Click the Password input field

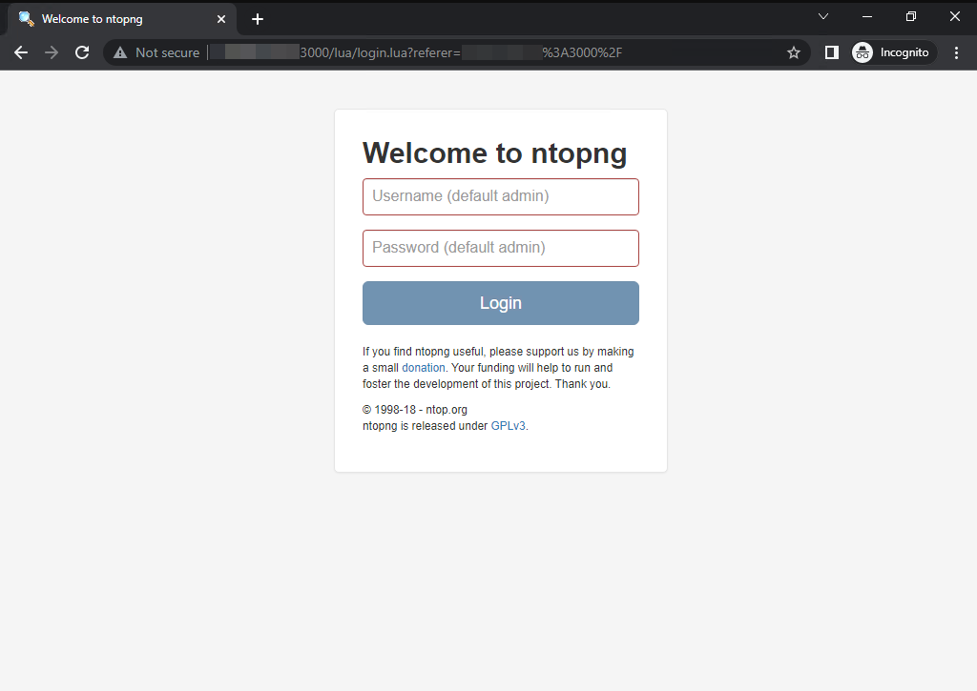click(x=500, y=248)
